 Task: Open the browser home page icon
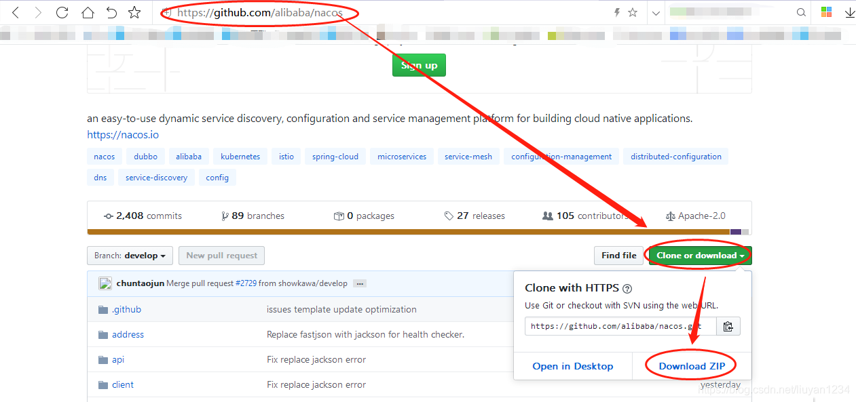(x=88, y=12)
